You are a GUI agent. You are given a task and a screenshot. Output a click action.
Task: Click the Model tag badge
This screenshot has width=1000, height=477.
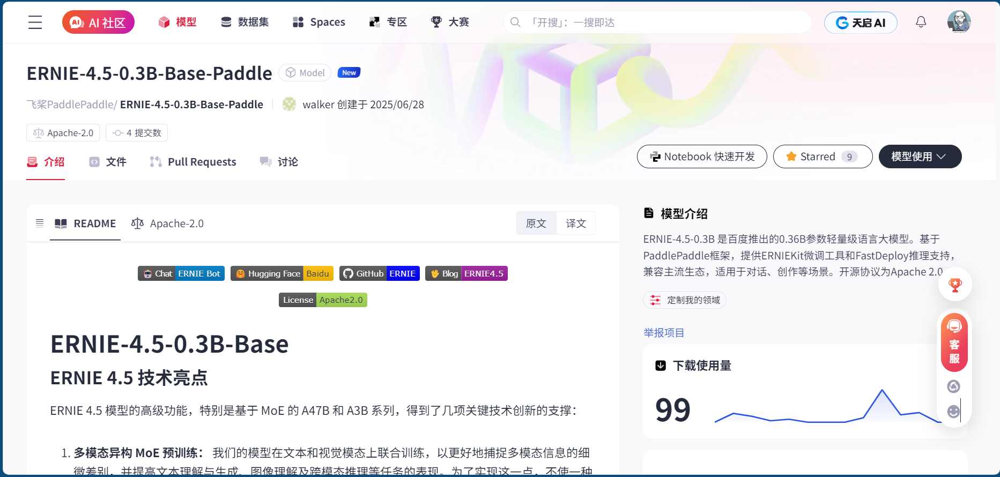pyautogui.click(x=305, y=73)
